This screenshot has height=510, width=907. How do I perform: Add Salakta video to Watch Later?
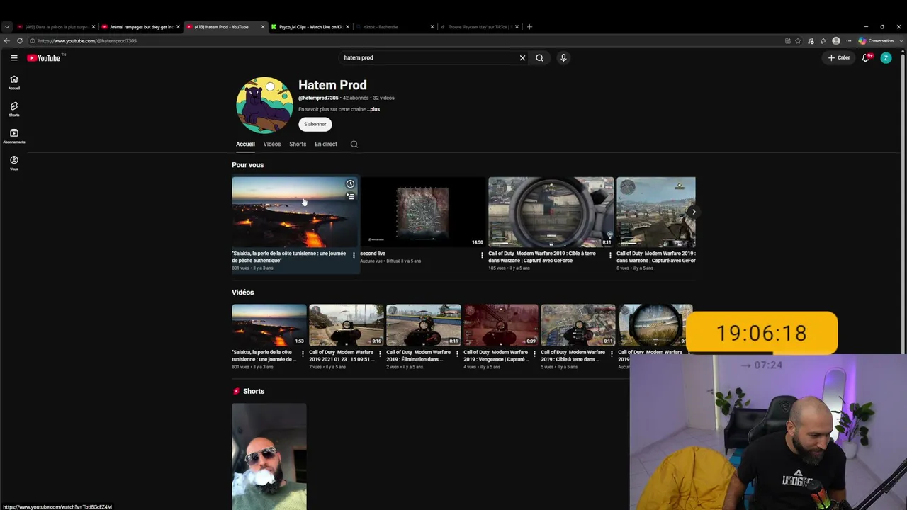click(x=350, y=184)
